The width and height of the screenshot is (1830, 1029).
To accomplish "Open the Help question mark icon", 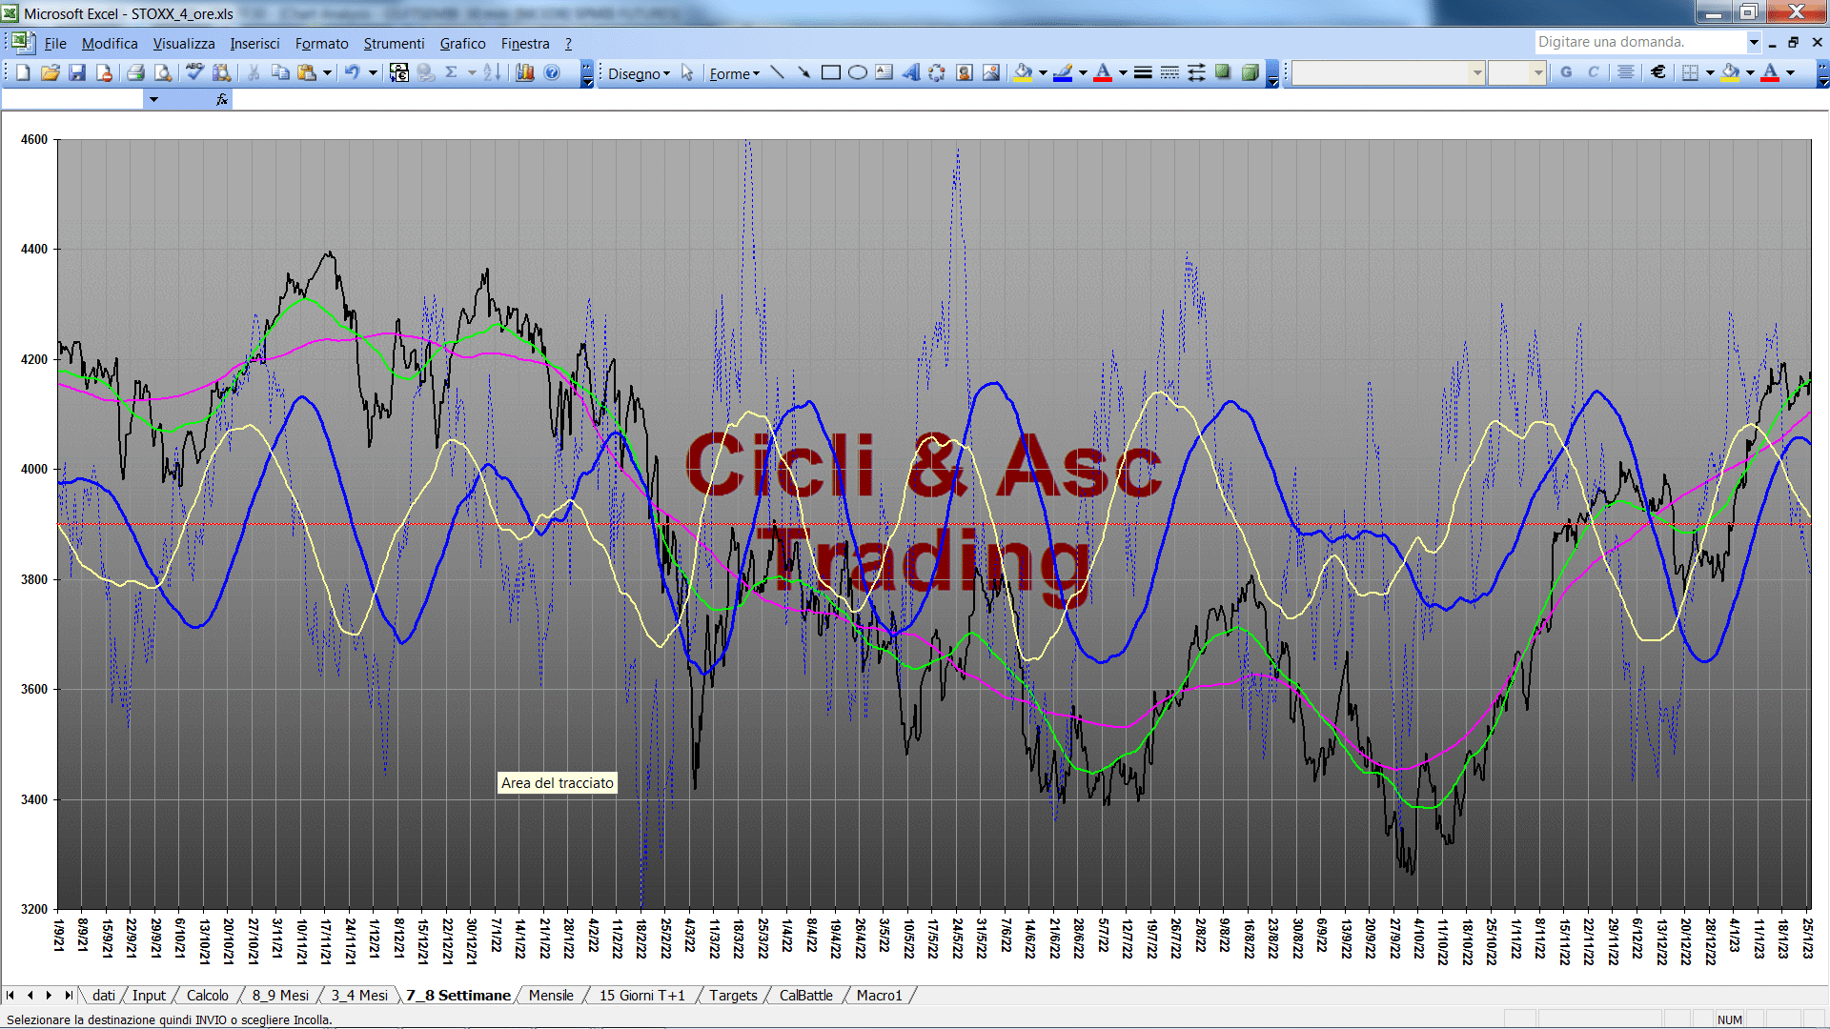I will (552, 72).
